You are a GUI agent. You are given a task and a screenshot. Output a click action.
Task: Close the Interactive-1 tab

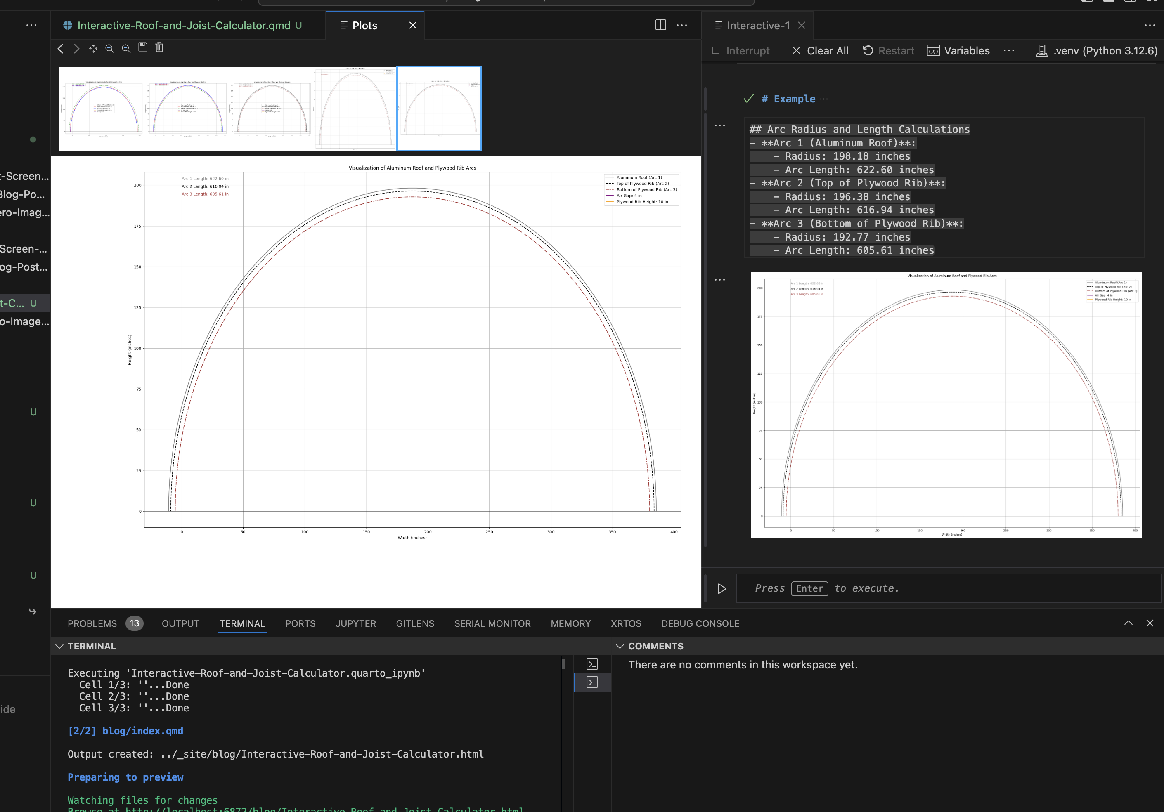(x=802, y=25)
